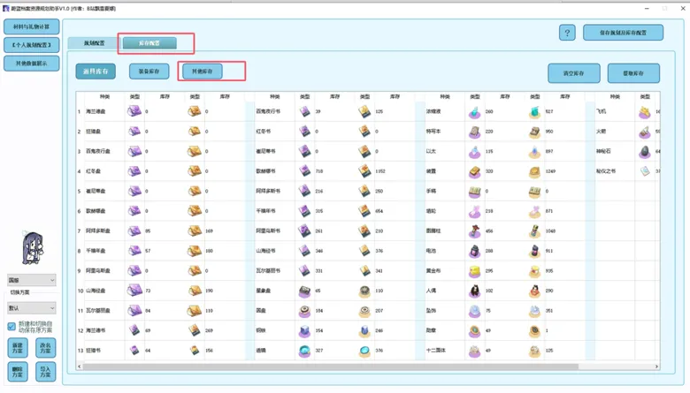The height and width of the screenshot is (393, 690).
Task: Edit the stock value 718
Action: tap(319, 171)
